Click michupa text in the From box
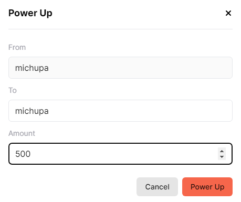The height and width of the screenshot is (202, 241). 32,68
